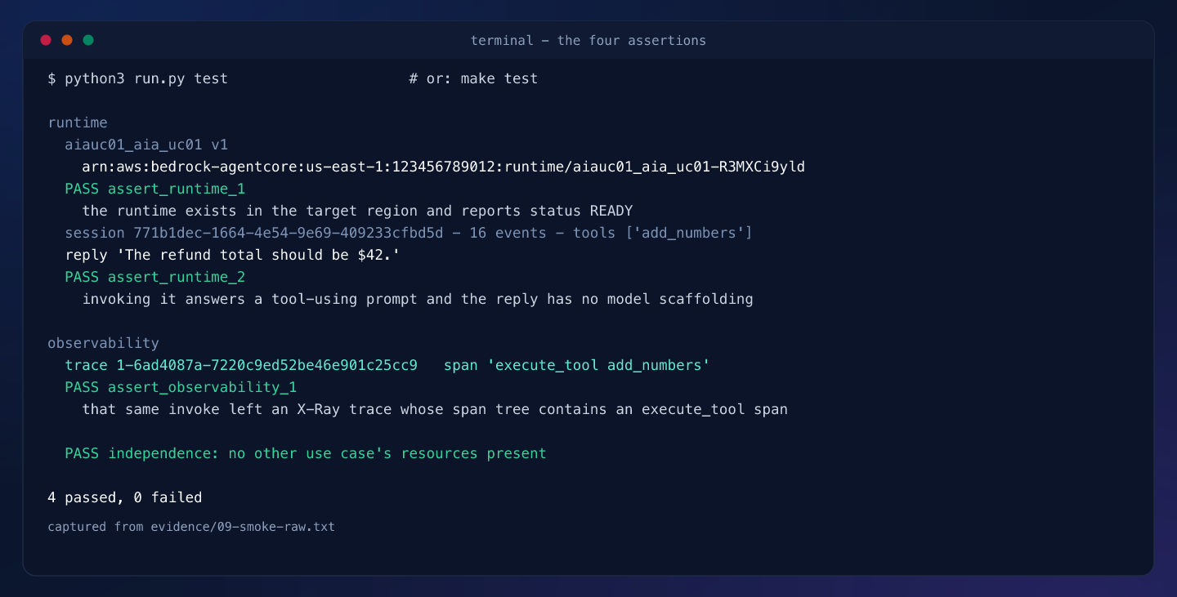
Task: Click 'PASS assert_runtime_1' result line
Action: click(155, 189)
